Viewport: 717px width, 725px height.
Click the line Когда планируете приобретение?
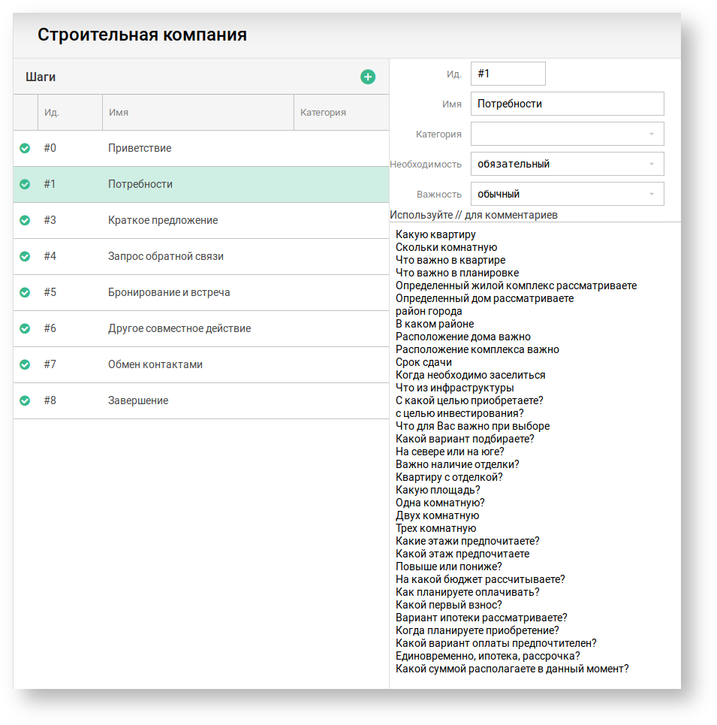(477, 630)
